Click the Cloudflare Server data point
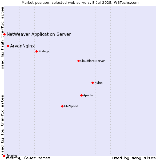This screenshot has width=160, height=160. pos(78,61)
